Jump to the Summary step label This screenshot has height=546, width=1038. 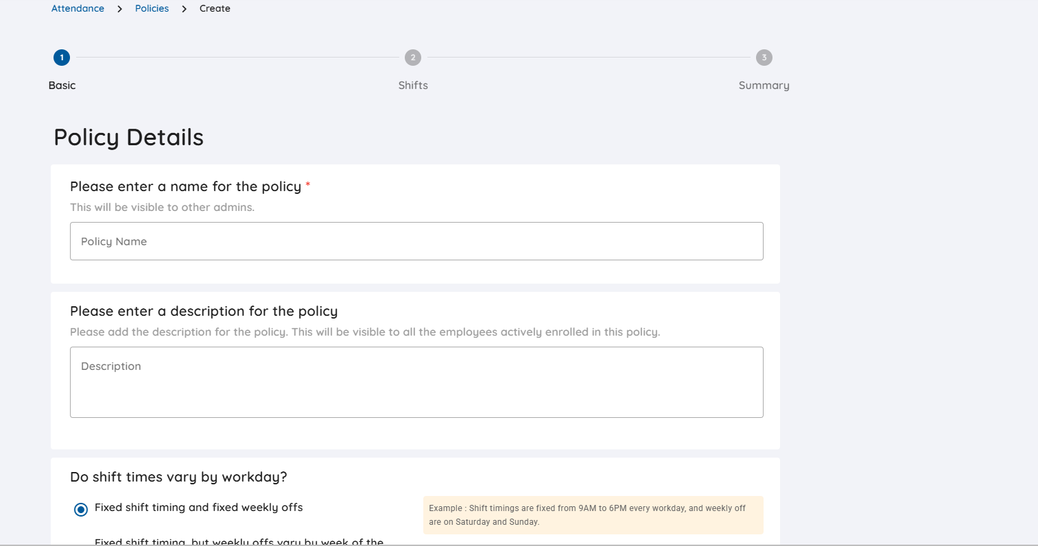click(x=764, y=86)
